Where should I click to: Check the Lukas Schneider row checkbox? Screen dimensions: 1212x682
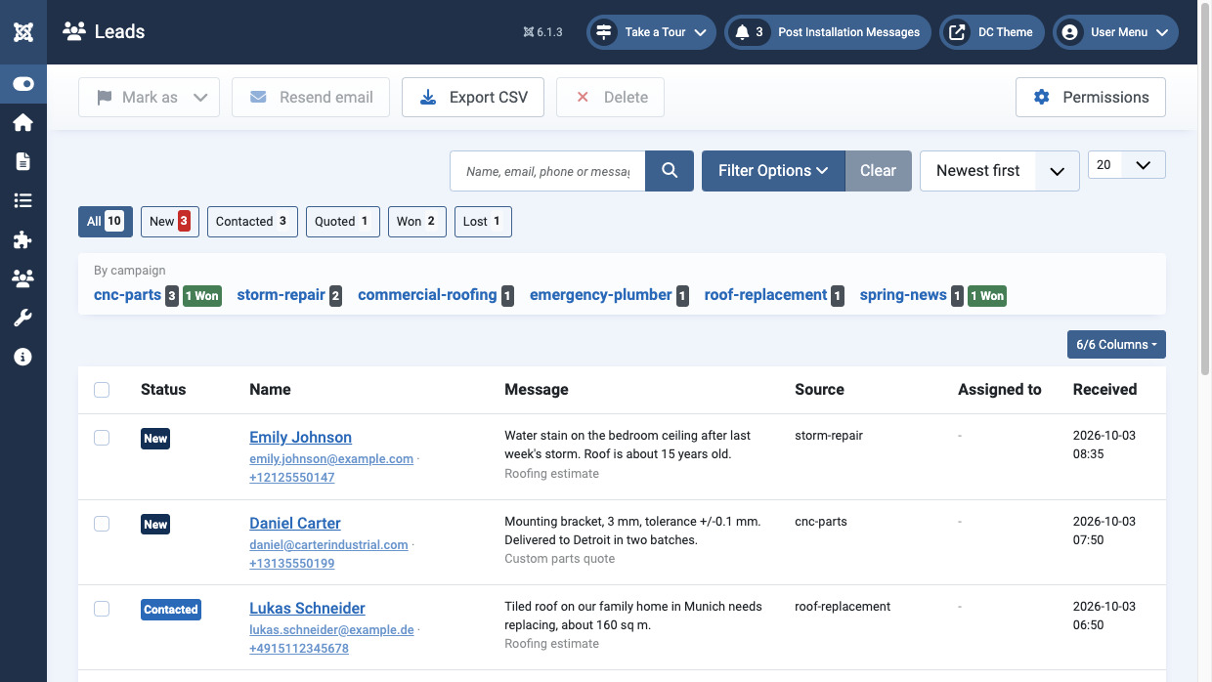click(102, 609)
